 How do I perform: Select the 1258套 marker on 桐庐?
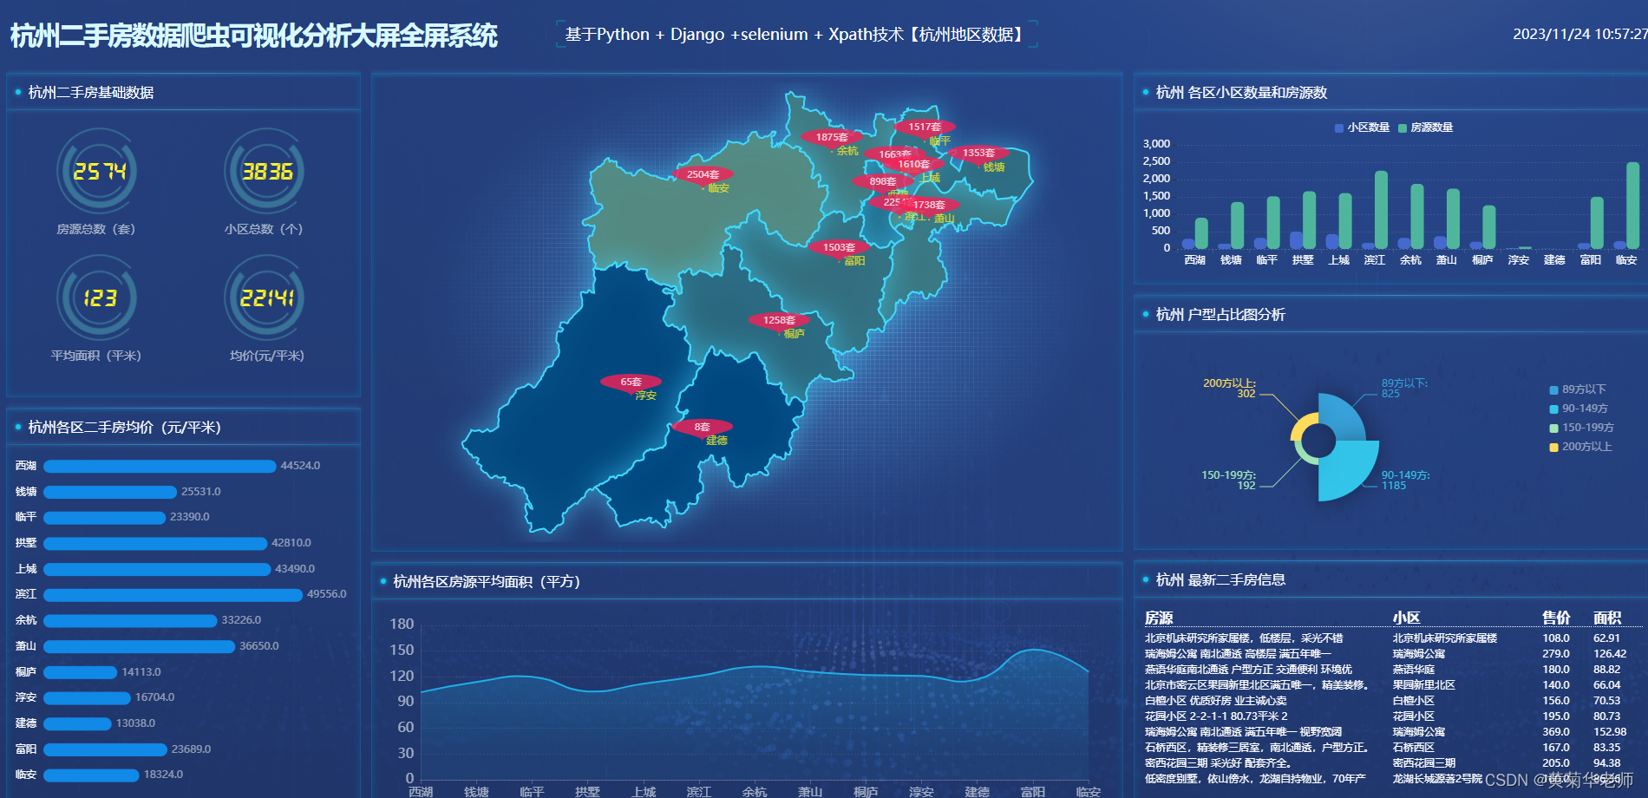click(x=779, y=320)
